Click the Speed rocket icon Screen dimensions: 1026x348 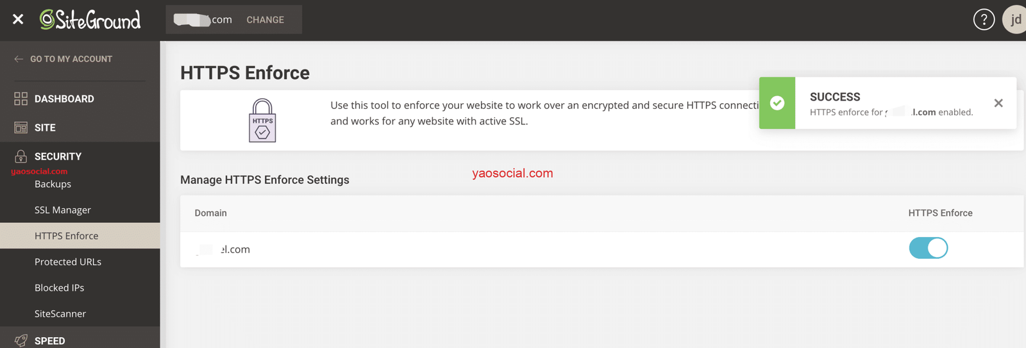tap(21, 340)
